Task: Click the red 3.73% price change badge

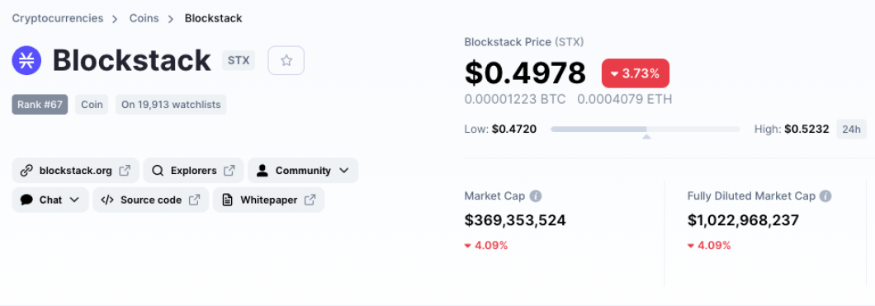Action: [635, 73]
